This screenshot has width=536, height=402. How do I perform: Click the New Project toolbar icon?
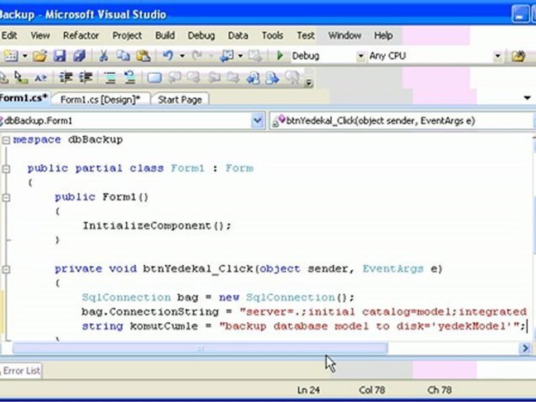(10, 56)
